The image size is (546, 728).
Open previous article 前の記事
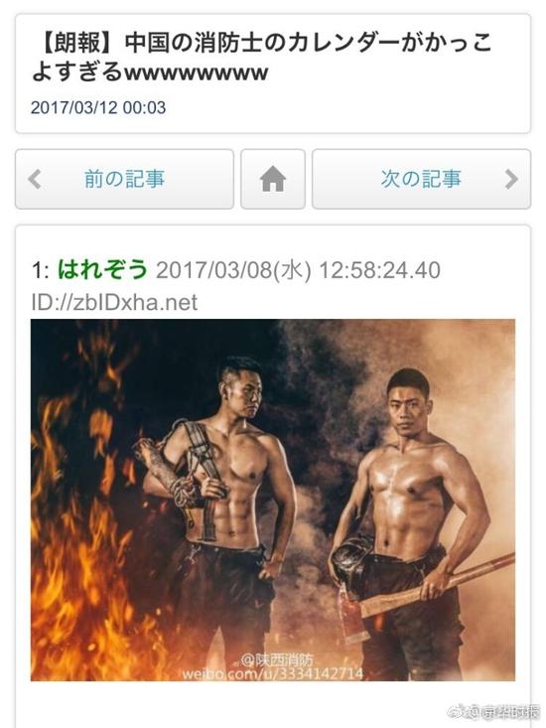[124, 179]
